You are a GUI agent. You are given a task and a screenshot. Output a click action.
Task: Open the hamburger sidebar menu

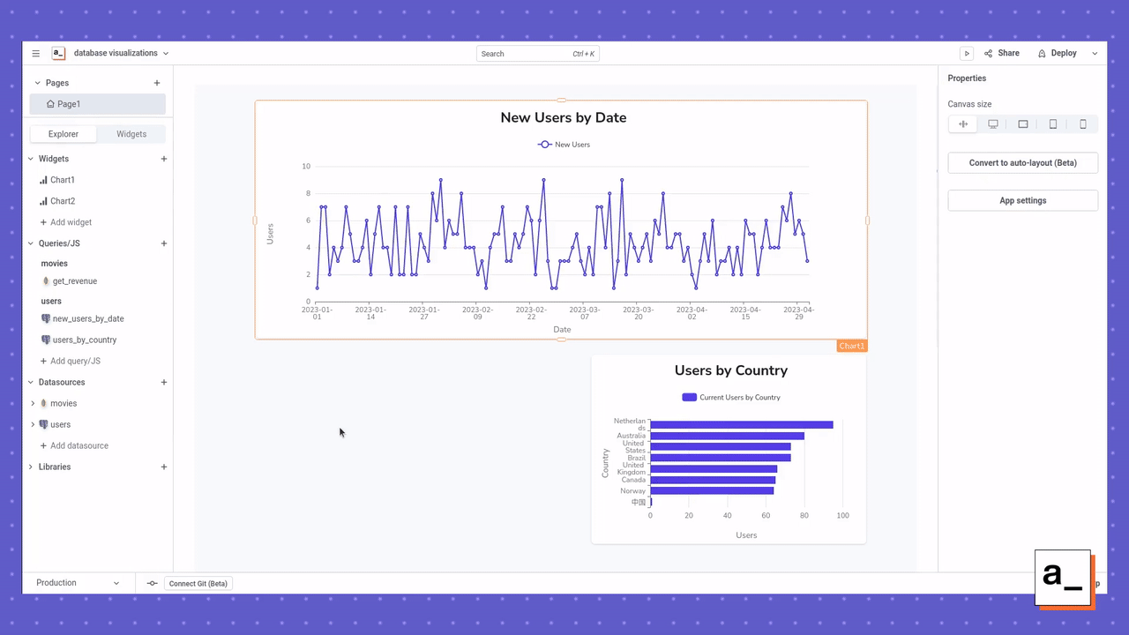35,53
